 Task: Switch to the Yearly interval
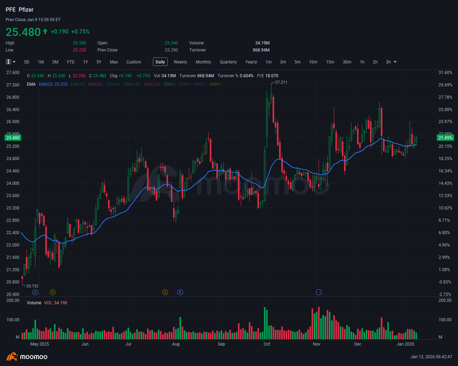pos(251,62)
